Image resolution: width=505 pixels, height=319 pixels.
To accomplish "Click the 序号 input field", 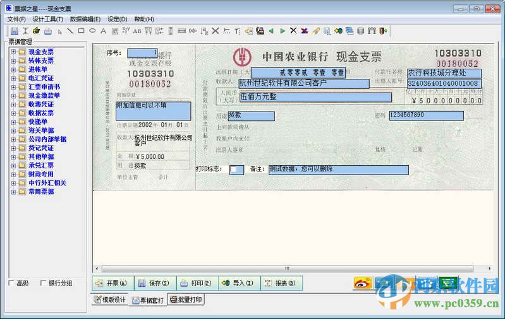I will (142, 53).
